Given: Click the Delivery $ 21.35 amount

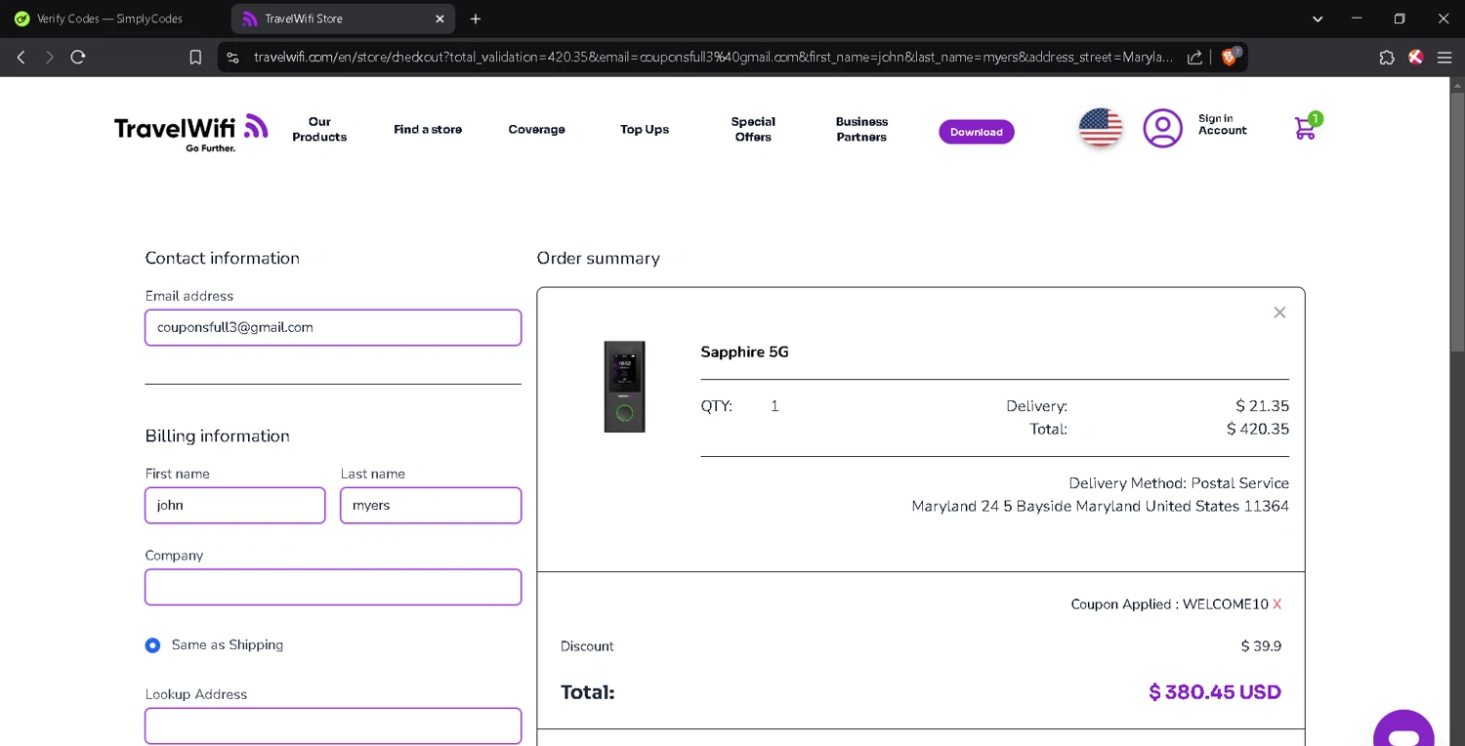Looking at the screenshot, I should (x=1262, y=406).
